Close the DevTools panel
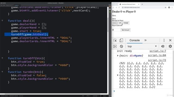The image size is (174, 97). pos(170,40)
